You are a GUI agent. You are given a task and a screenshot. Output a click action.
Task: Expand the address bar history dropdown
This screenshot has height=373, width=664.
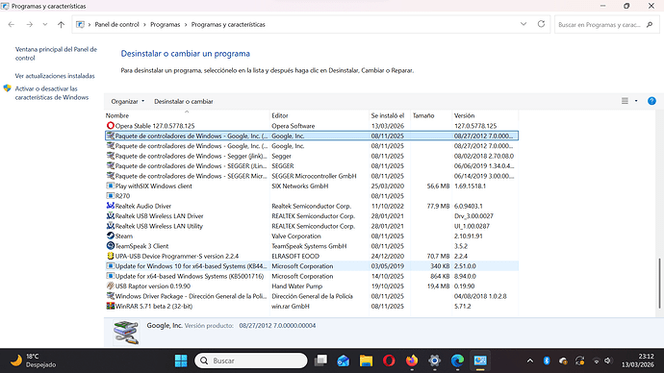[x=524, y=24]
